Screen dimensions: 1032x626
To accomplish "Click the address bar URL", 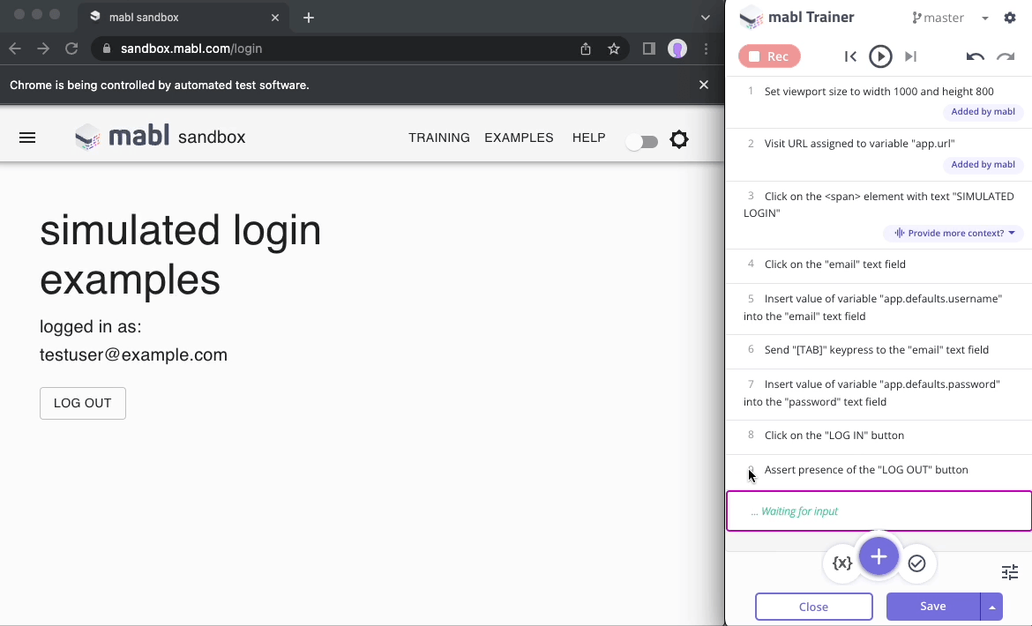I will pyautogui.click(x=191, y=48).
